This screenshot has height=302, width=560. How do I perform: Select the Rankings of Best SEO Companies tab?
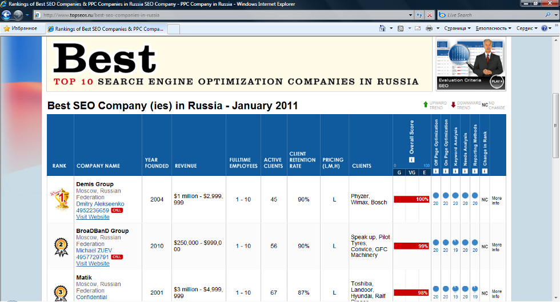106,29
